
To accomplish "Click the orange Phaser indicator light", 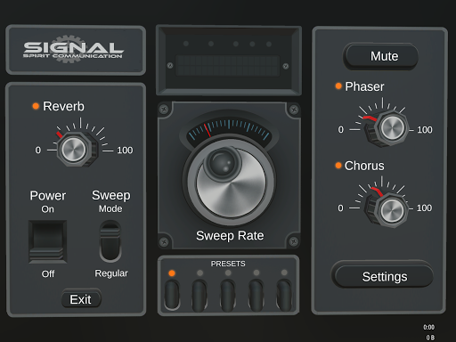I will pos(338,86).
